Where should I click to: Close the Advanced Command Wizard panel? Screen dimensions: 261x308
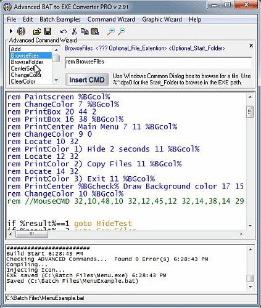(251, 46)
